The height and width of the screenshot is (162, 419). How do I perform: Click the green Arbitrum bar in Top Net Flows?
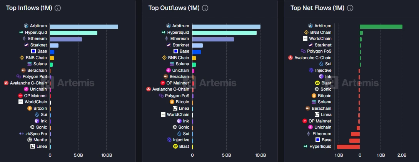(381, 26)
